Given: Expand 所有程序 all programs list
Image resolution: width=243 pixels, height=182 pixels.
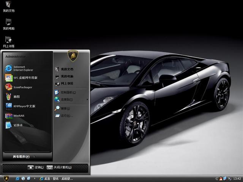Looking at the screenshot, I should pyautogui.click(x=23, y=157).
